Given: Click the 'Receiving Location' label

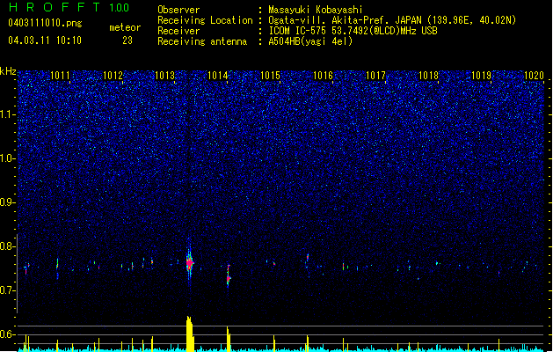Looking at the screenshot, I should click(205, 20).
